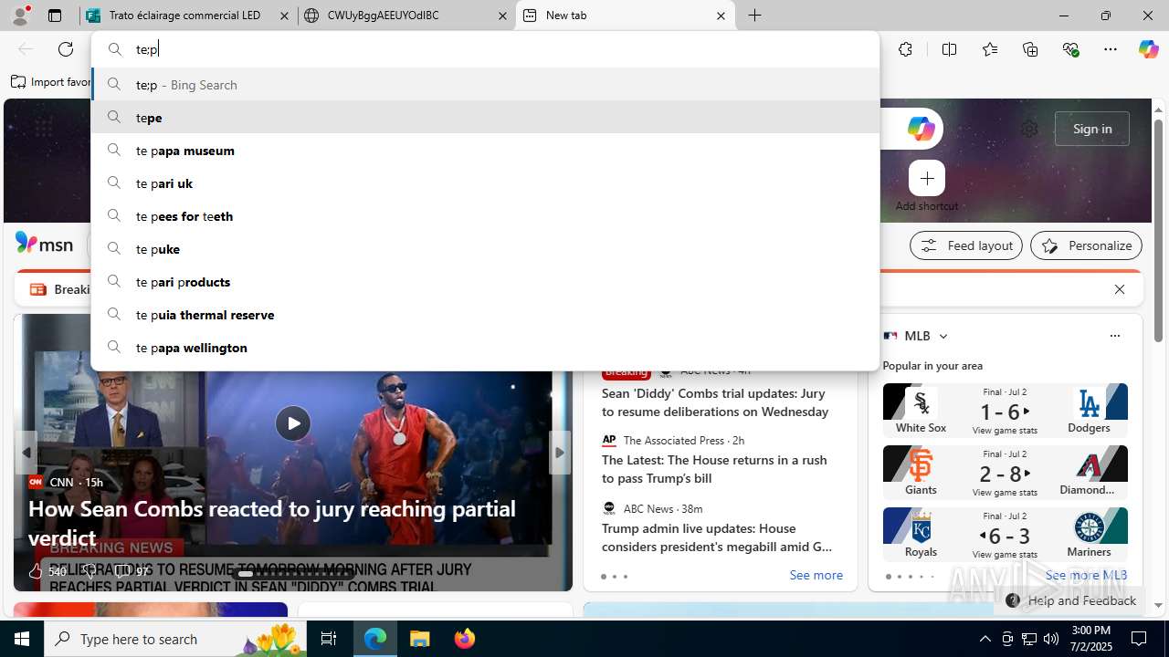
Task: Open See more news link
Action: pos(816,575)
